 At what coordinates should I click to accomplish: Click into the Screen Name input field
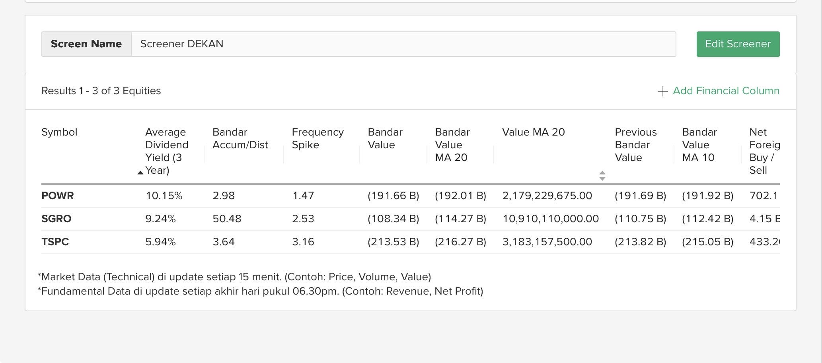[403, 44]
